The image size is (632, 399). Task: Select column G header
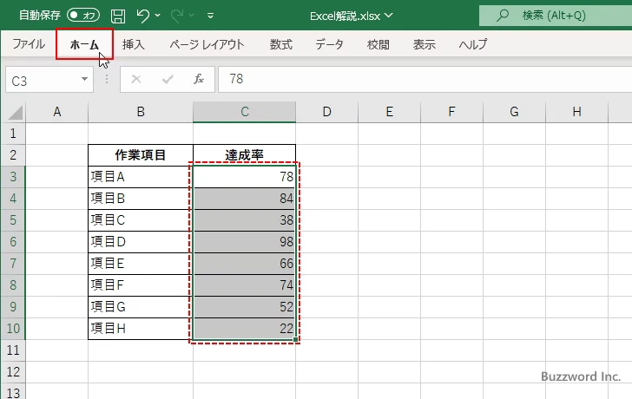coord(514,112)
